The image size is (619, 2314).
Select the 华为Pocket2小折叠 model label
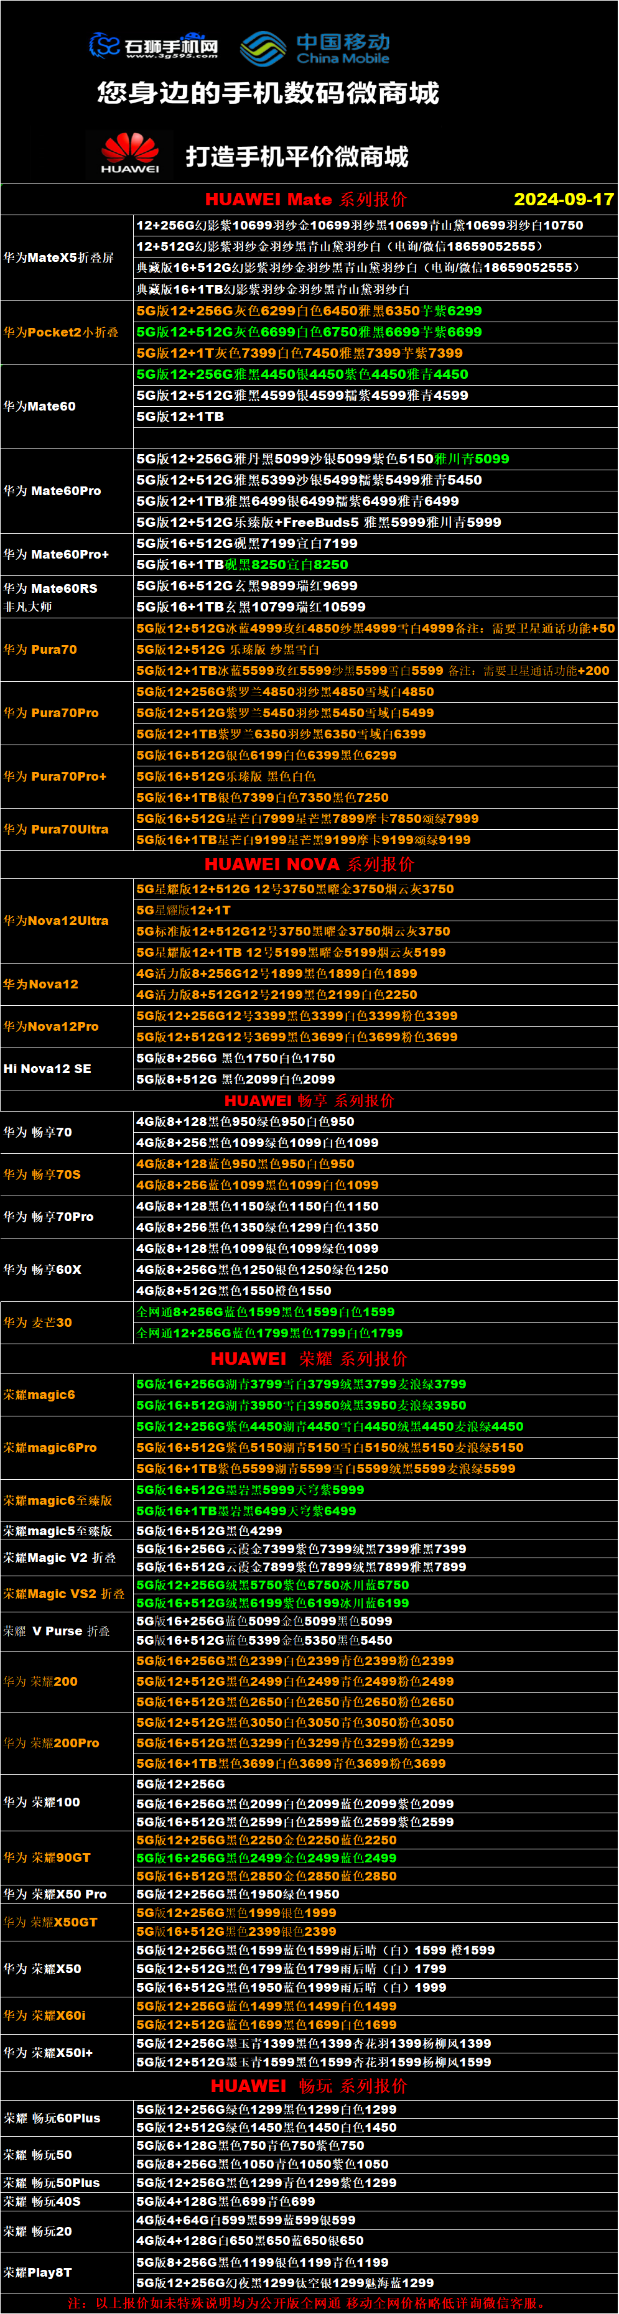pos(61,332)
